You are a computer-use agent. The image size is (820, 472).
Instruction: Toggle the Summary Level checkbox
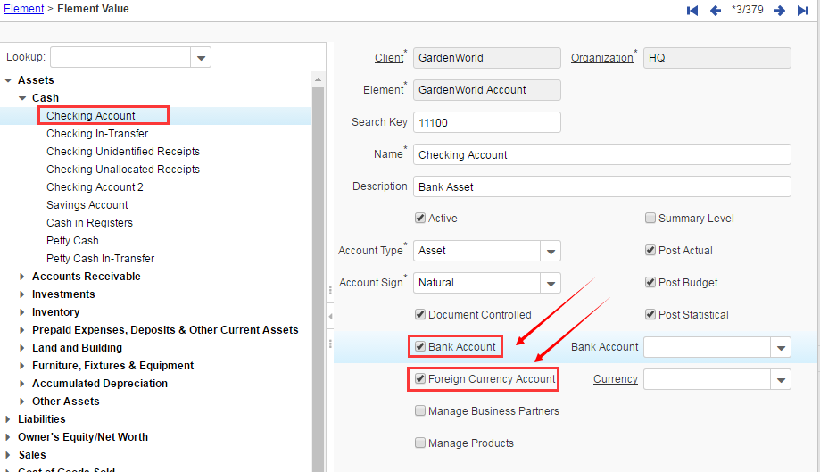650,219
